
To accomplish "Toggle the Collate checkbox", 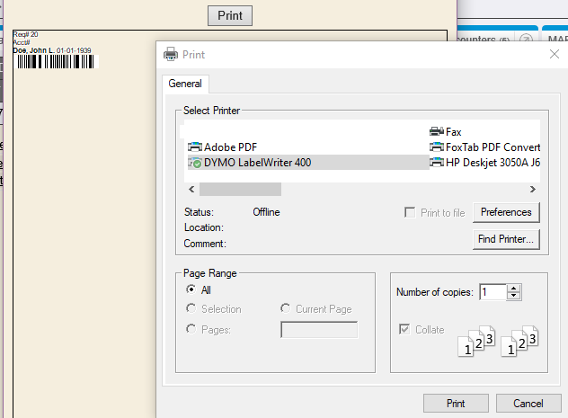I will [403, 330].
